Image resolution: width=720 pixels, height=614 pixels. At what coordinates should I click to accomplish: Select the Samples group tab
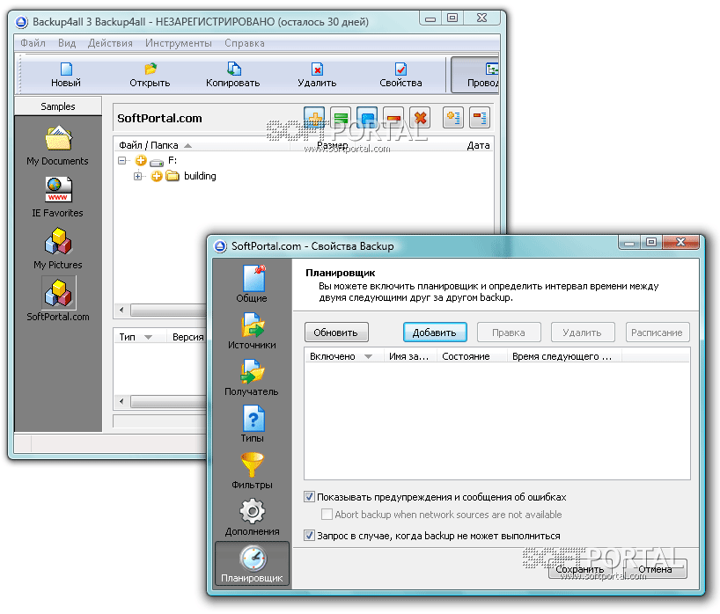pyautogui.click(x=58, y=106)
